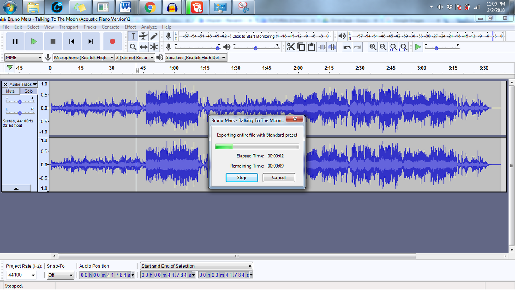
Task: Click the Pause transport button
Action: (15, 41)
